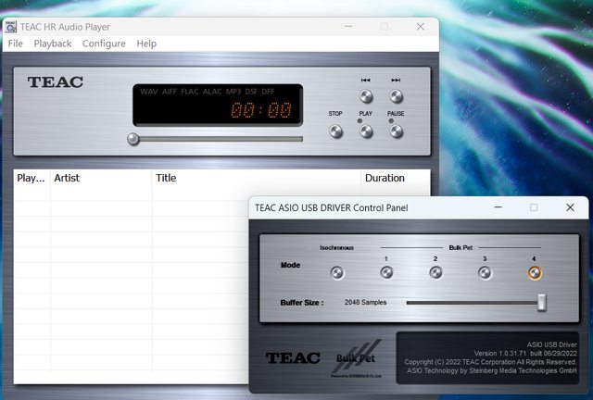Skip to previous track button
Viewport: 593px width, 400px height.
(366, 95)
